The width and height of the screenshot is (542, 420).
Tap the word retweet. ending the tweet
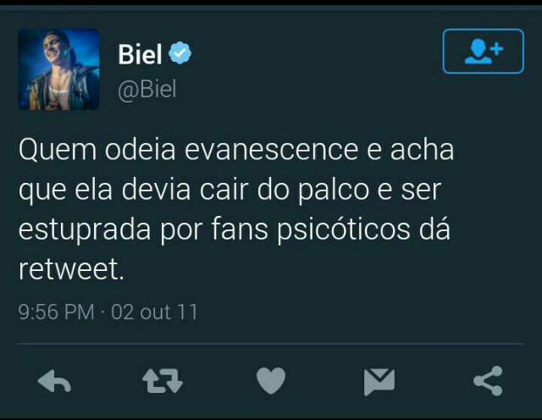coord(71,269)
